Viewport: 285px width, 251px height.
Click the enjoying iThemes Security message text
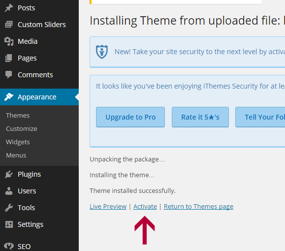tap(190, 86)
